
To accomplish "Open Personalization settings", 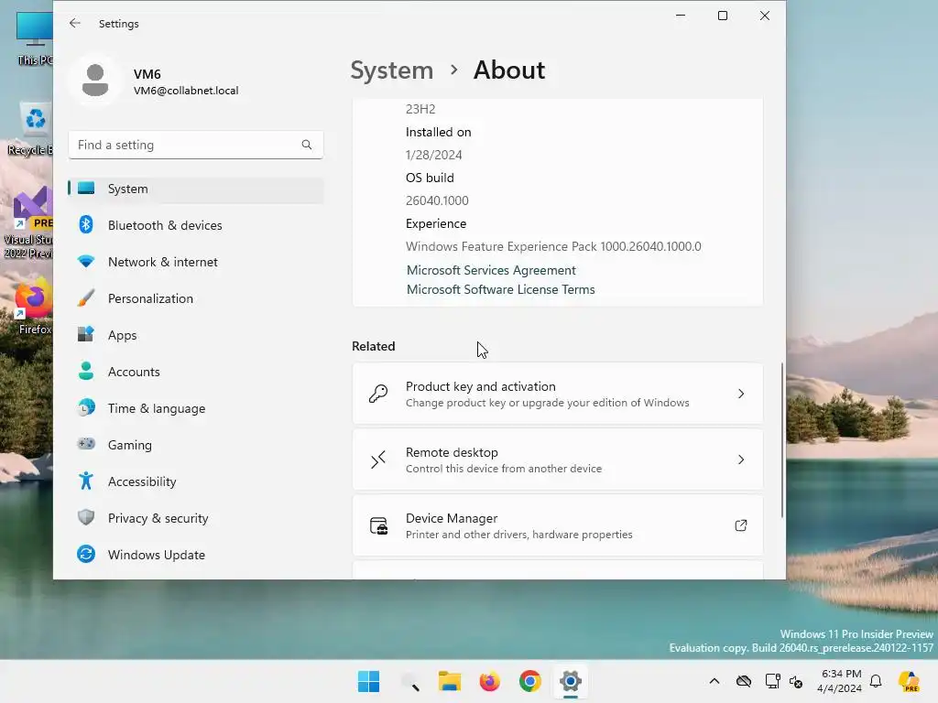I will point(196,298).
